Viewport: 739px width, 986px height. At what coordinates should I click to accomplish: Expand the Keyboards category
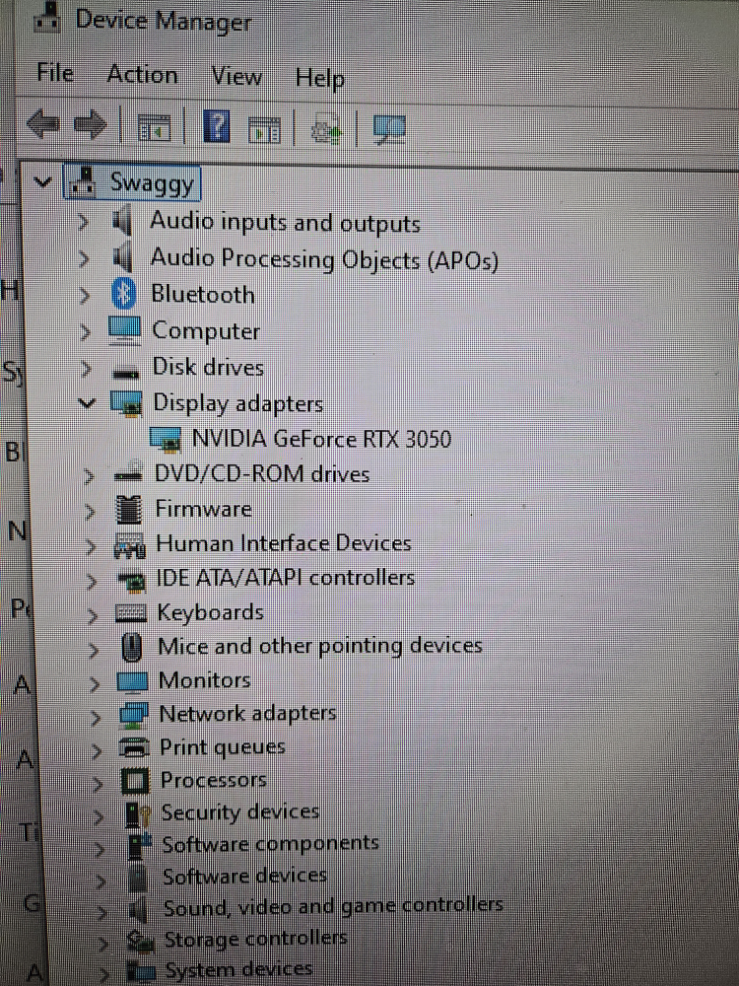pyautogui.click(x=94, y=615)
